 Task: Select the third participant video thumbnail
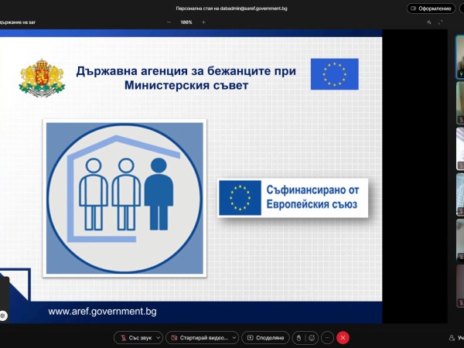tap(460, 148)
